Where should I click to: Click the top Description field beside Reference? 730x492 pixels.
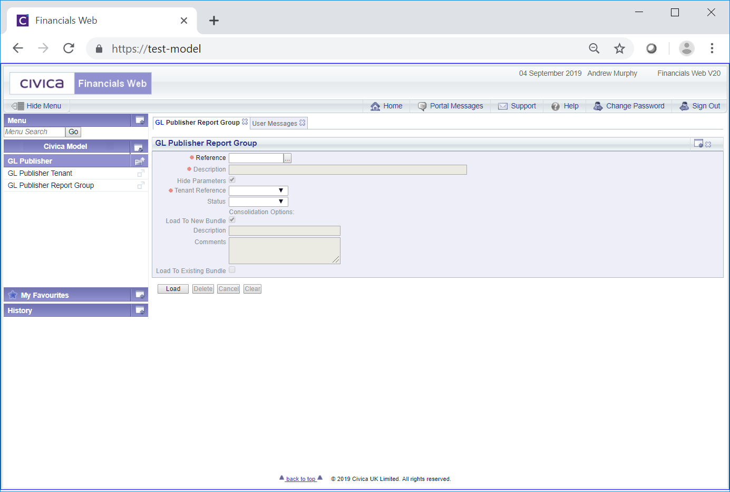click(x=348, y=169)
